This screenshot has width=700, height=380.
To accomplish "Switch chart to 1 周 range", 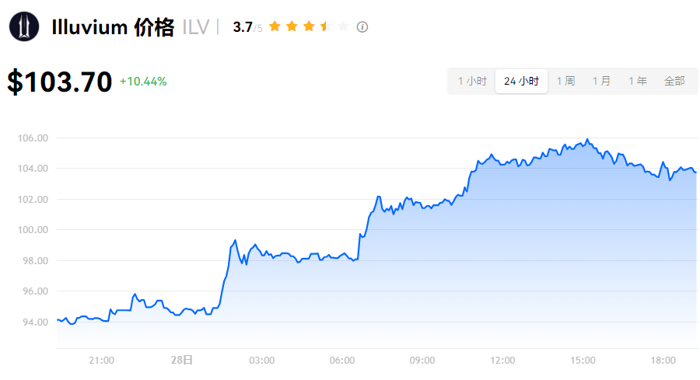I will pos(565,81).
